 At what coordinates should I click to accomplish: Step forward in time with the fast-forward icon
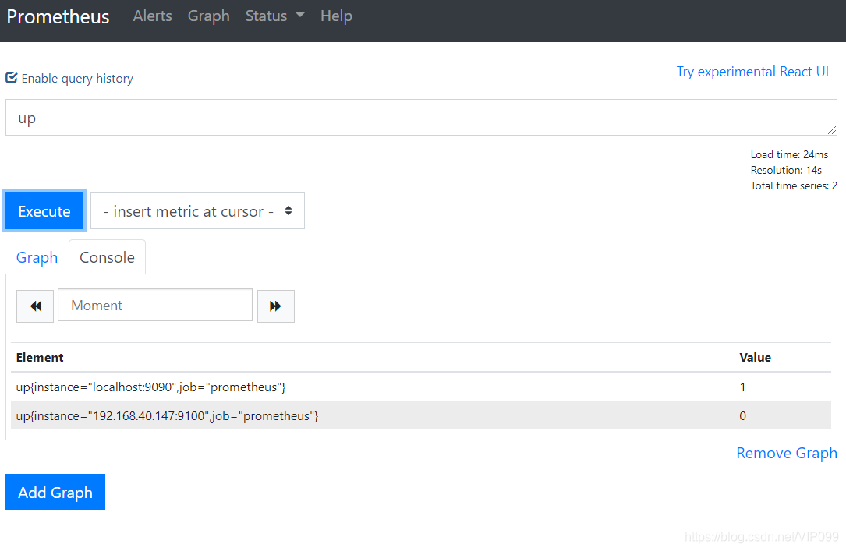(x=276, y=306)
